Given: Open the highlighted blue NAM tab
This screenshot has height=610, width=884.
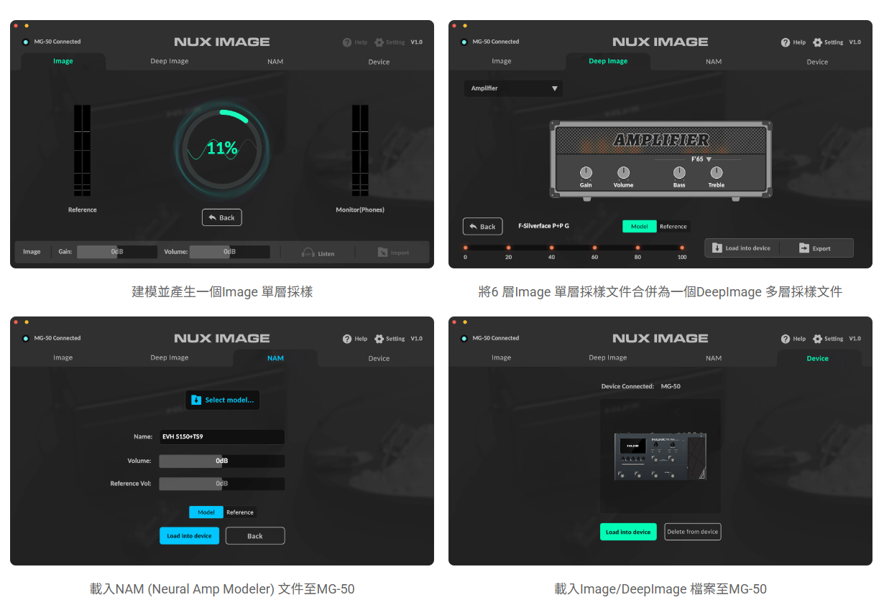Looking at the screenshot, I should point(275,358).
